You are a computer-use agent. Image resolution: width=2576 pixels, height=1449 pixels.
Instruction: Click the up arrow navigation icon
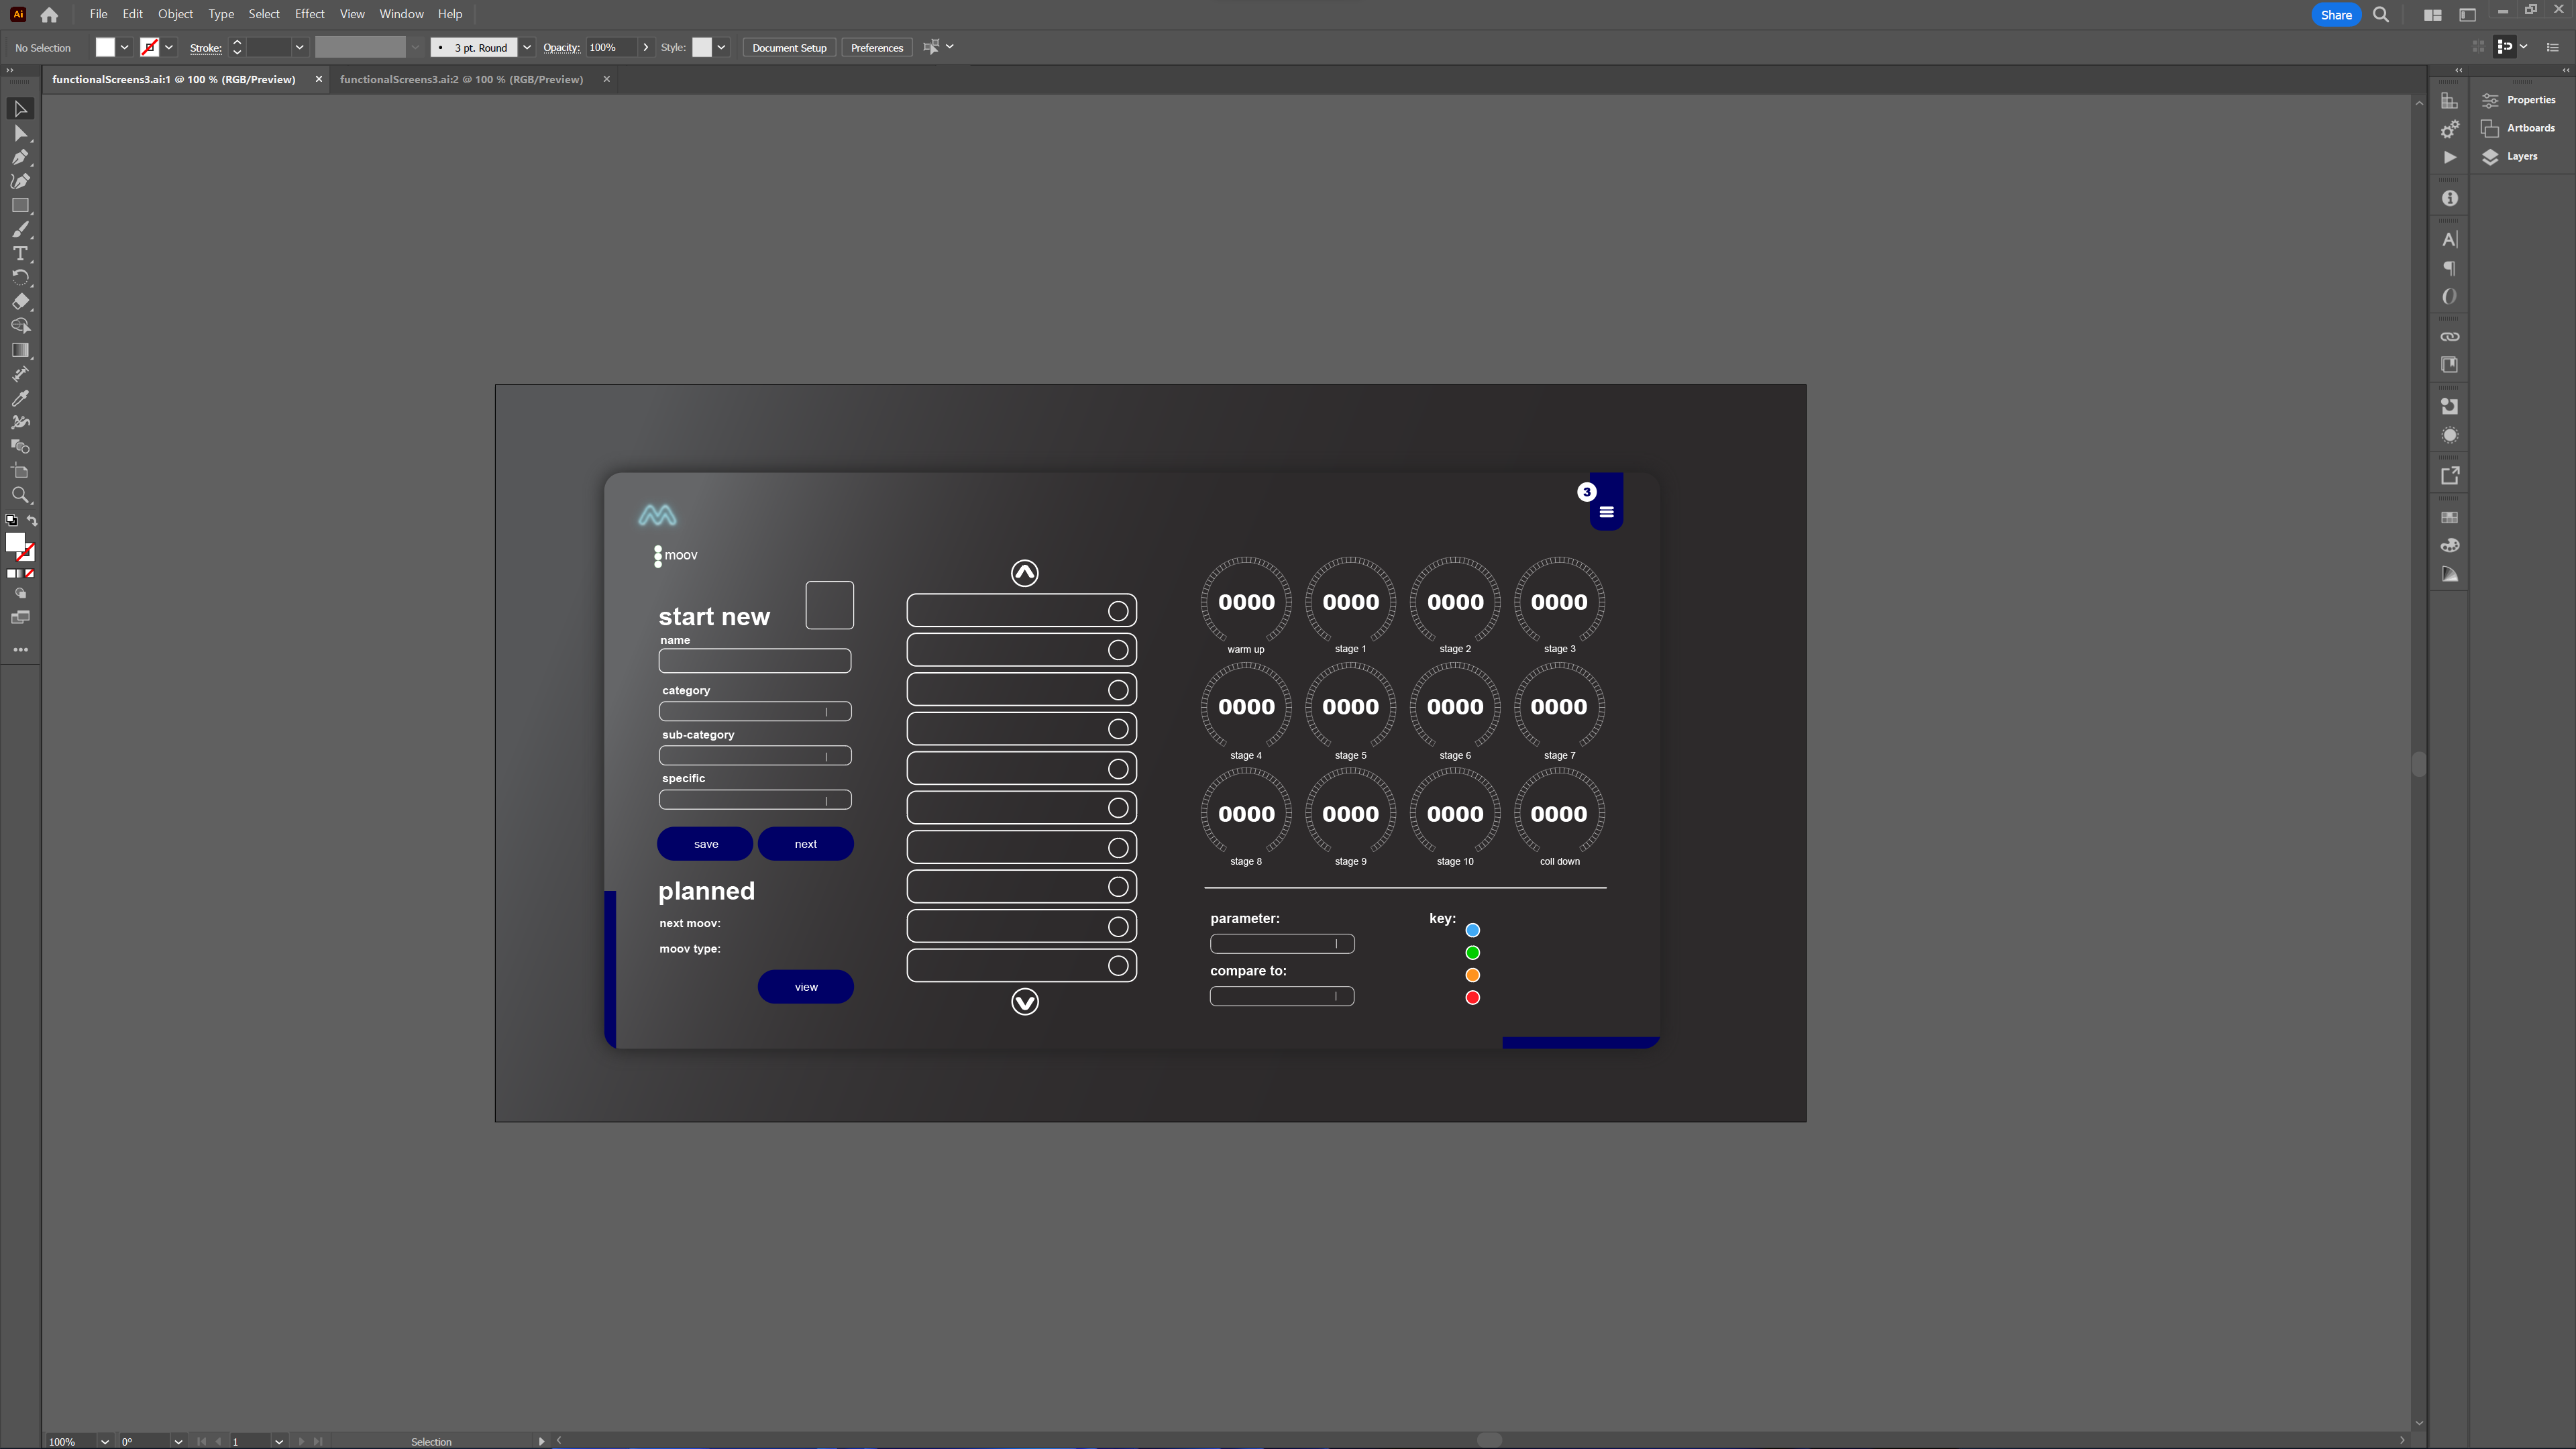click(x=1024, y=572)
